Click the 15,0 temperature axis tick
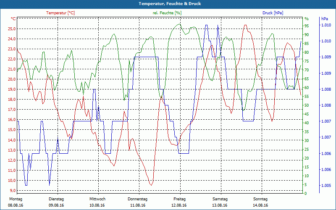The height and width of the screenshot is (210, 336). tap(12, 130)
